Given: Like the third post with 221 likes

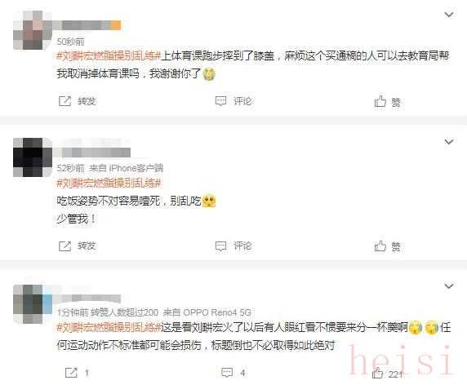Looking at the screenshot, I should (387, 373).
